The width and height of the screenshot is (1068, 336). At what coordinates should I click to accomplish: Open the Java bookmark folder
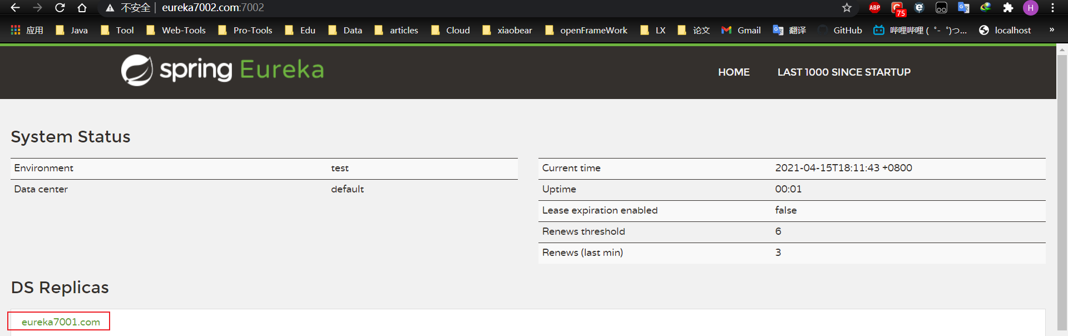click(x=72, y=30)
